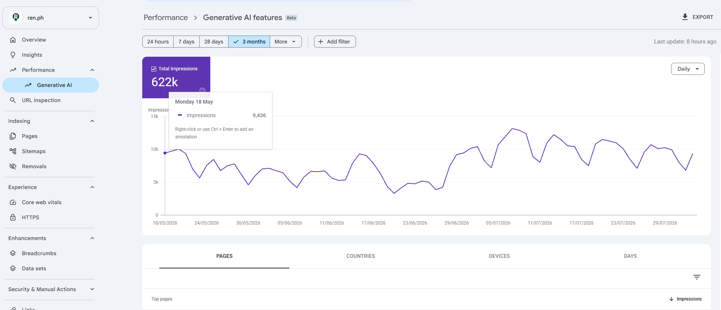Image resolution: width=721 pixels, height=310 pixels.
Task: Sort by the Impressions column header
Action: click(689, 299)
